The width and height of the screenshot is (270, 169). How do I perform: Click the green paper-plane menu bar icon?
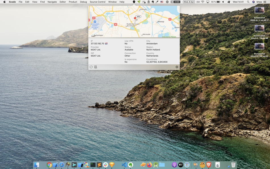tap(139, 2)
